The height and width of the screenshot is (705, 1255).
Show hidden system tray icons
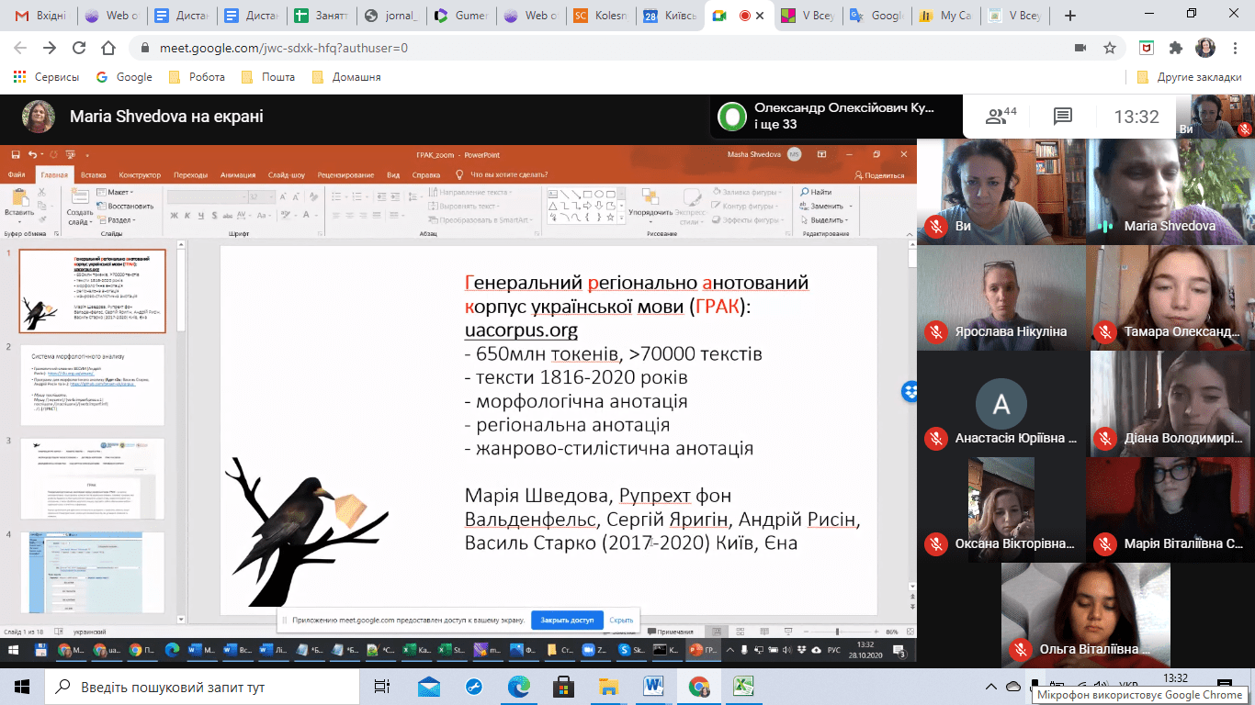point(990,687)
